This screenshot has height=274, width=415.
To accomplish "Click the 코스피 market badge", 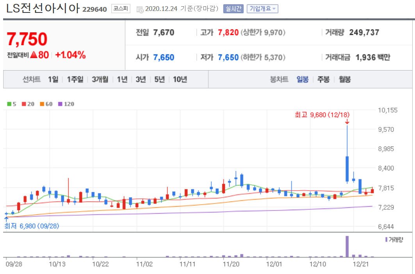I will pyautogui.click(x=121, y=9).
